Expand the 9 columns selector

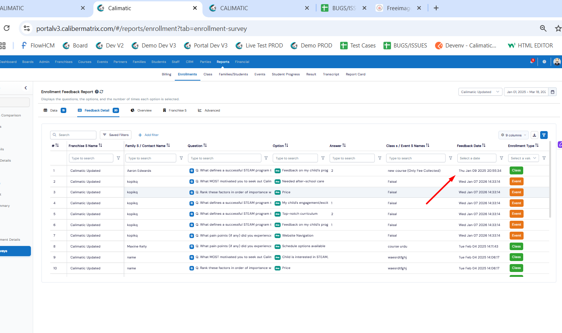[514, 135]
